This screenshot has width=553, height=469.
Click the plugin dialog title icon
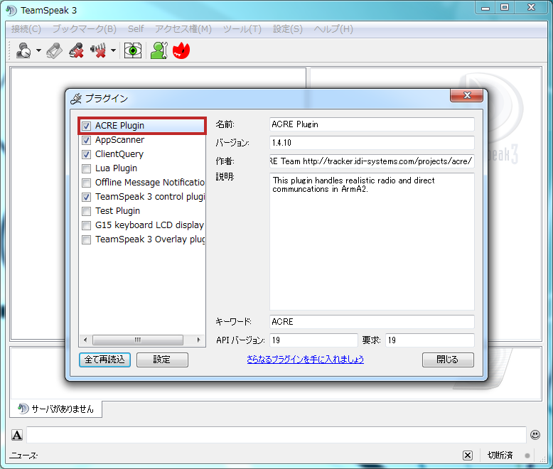tap(76, 99)
